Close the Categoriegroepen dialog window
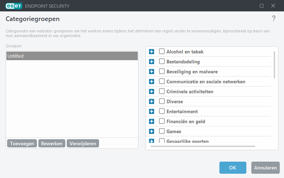This screenshot has height=178, width=284. point(273,6)
